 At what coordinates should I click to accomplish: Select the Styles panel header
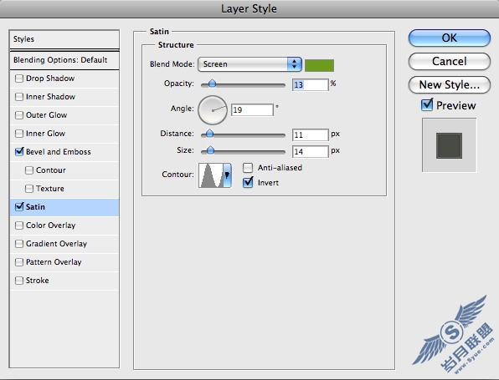coord(64,39)
